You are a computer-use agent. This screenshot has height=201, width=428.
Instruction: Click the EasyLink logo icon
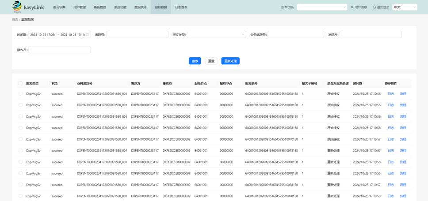pyautogui.click(x=16, y=6)
